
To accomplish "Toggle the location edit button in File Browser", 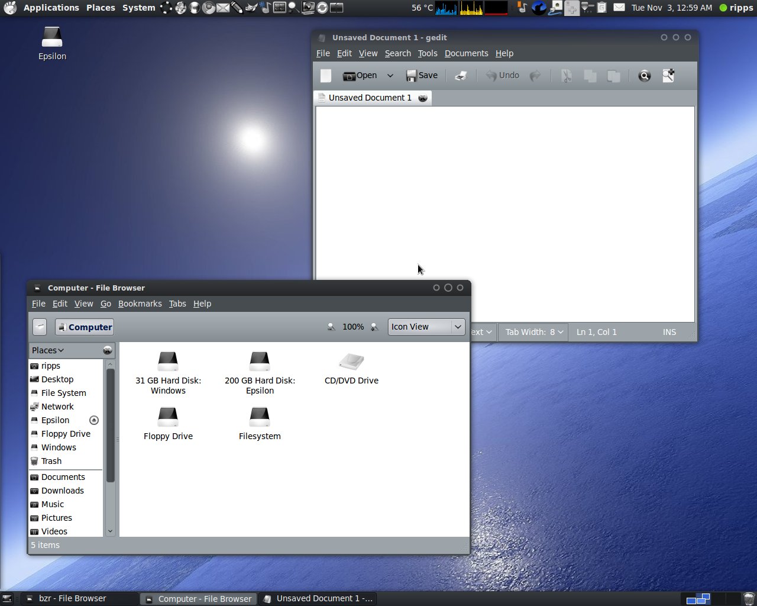I will tap(40, 327).
